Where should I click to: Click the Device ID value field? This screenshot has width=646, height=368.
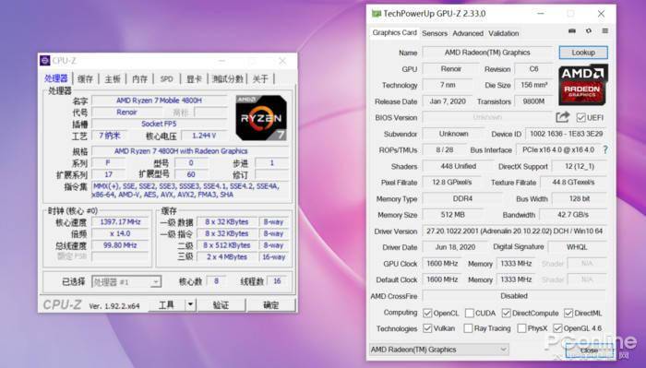[566, 134]
